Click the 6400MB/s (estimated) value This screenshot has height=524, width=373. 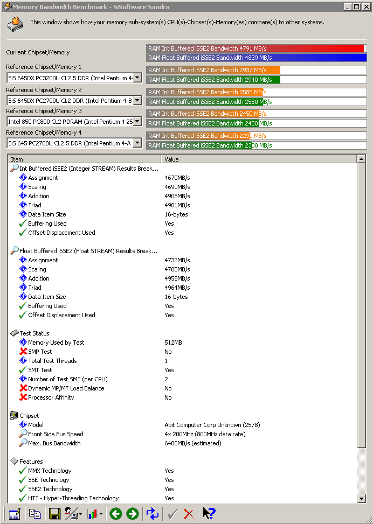click(x=192, y=443)
